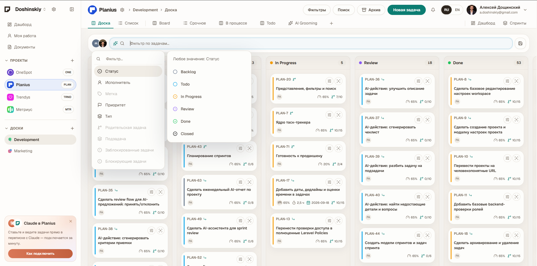Switch to the Board tab
The width and height of the screenshot is (537, 266).
pyautogui.click(x=161, y=23)
